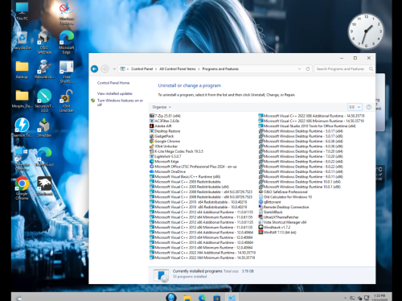
Task: Go to All Control Panel Items breadcrumb
Action: [x=178, y=69]
